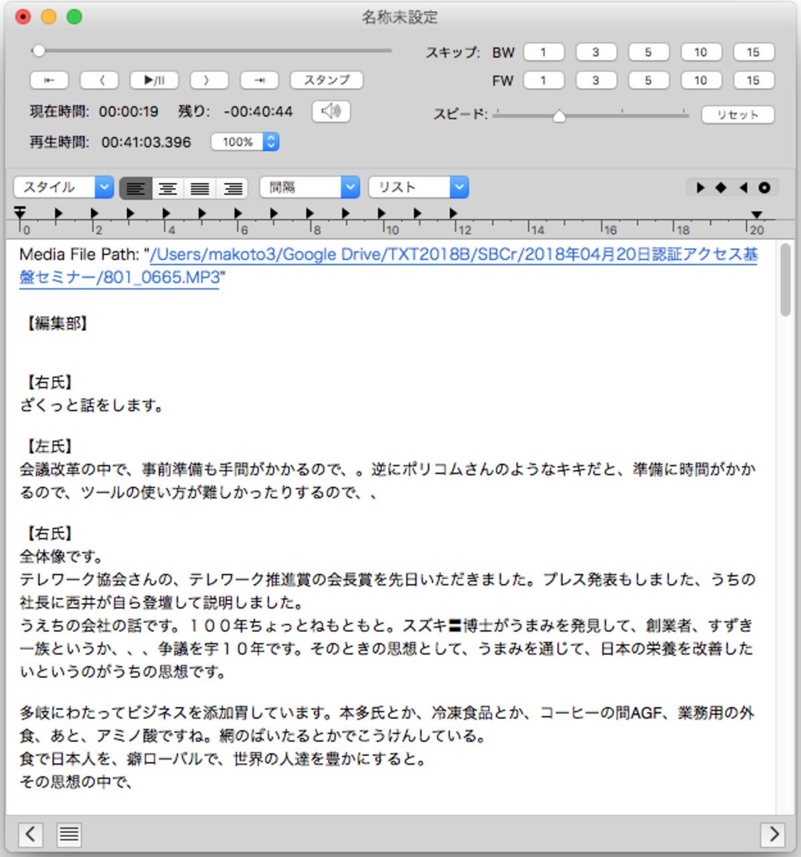Insert a timestamp with スタンプ button
Viewport: 801px width, 857px height.
[326, 80]
